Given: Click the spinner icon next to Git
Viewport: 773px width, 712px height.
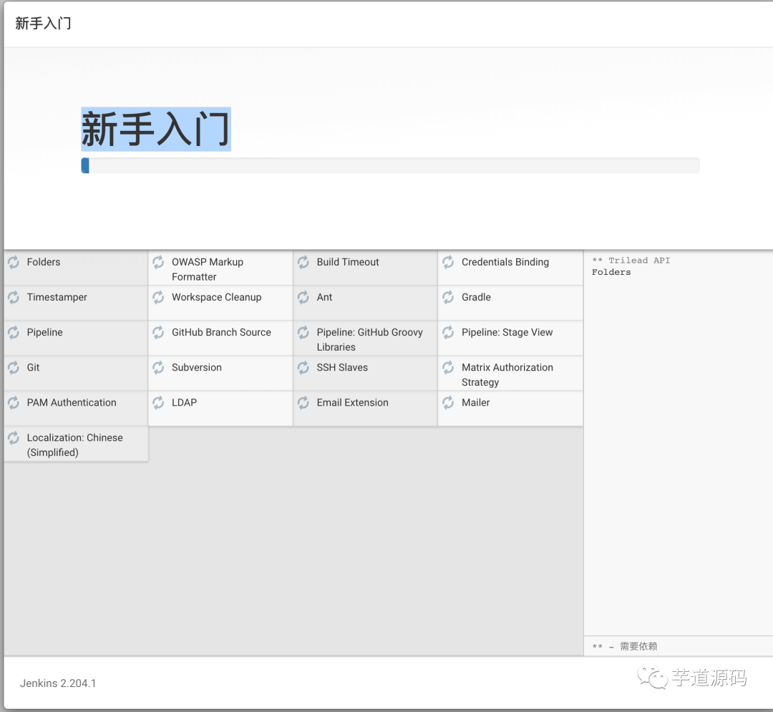Looking at the screenshot, I should [13, 367].
